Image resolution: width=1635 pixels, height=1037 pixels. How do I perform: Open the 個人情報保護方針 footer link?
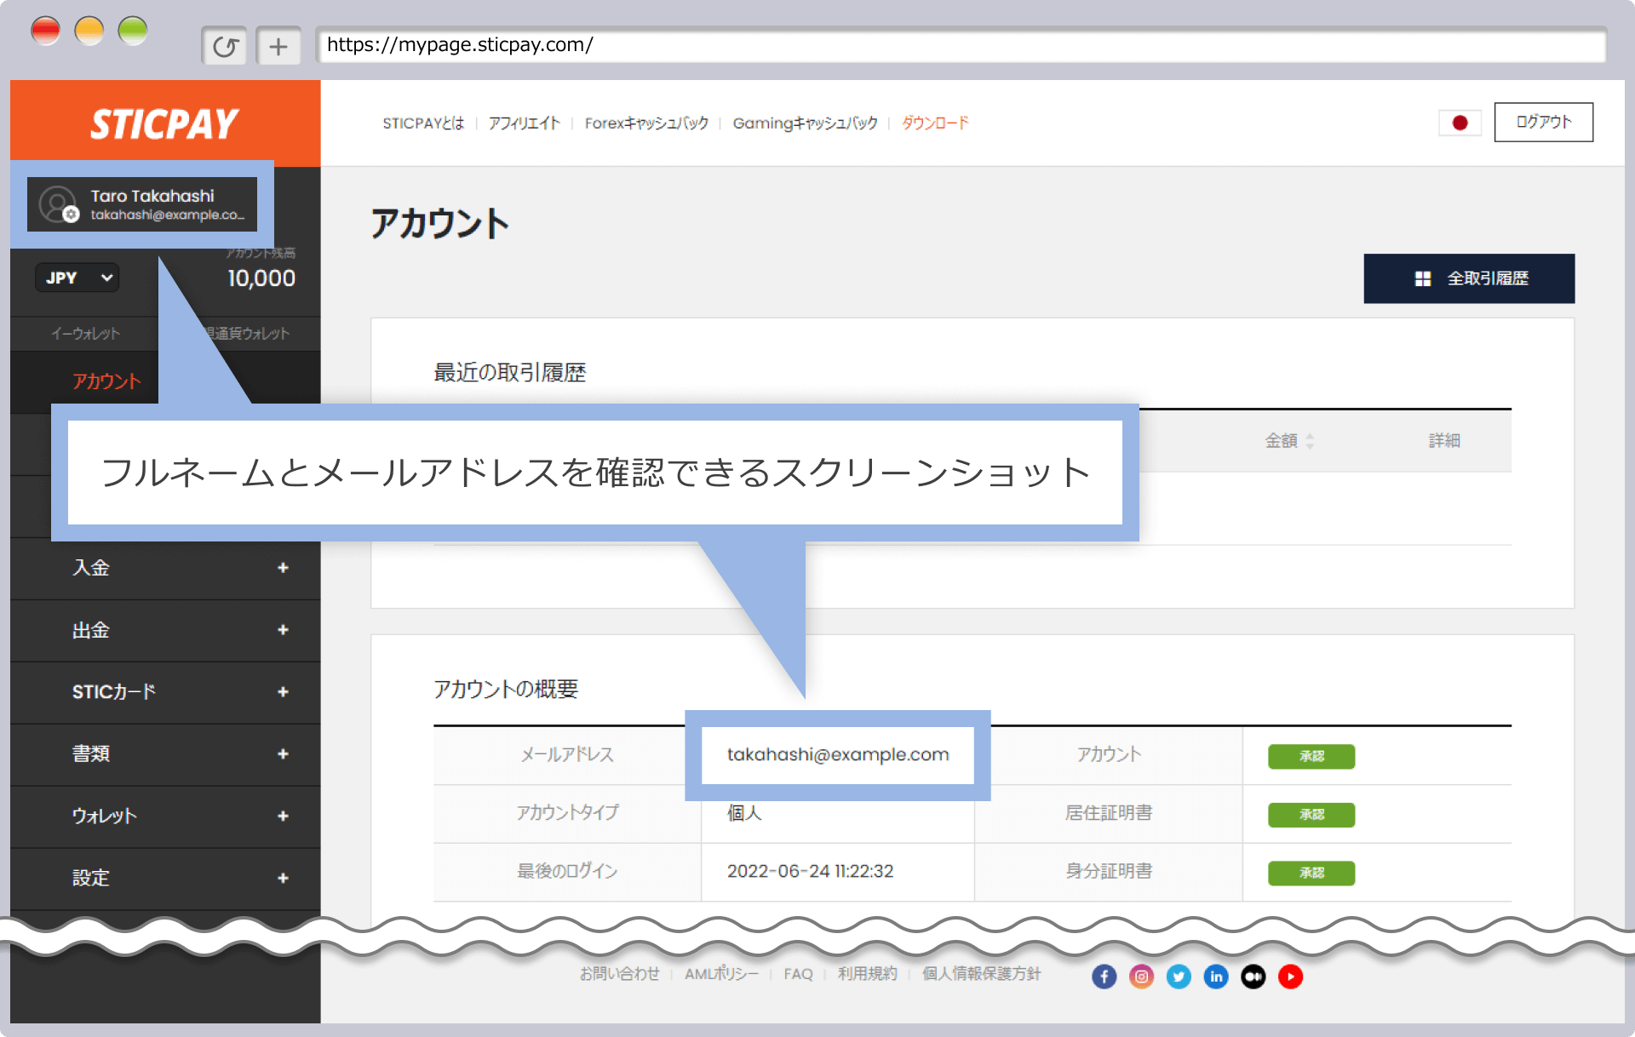(x=981, y=974)
